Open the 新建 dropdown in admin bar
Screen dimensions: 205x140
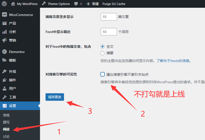(x=92, y=4)
